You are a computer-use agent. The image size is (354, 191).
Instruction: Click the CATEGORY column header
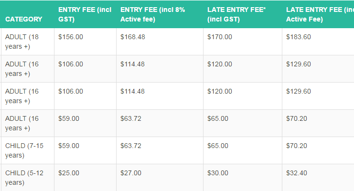tap(24, 19)
